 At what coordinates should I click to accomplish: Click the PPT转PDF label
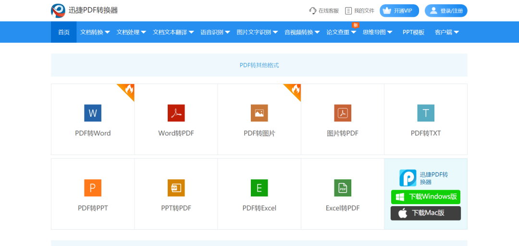click(x=176, y=208)
